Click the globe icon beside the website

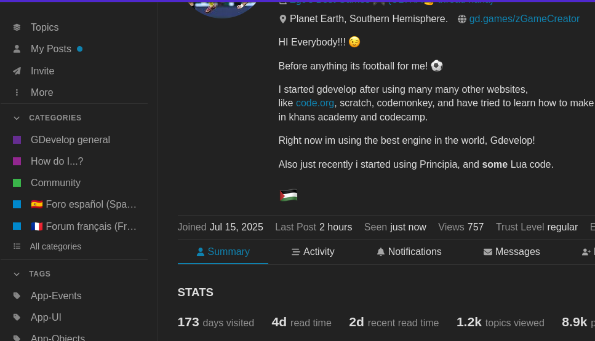coord(462,19)
